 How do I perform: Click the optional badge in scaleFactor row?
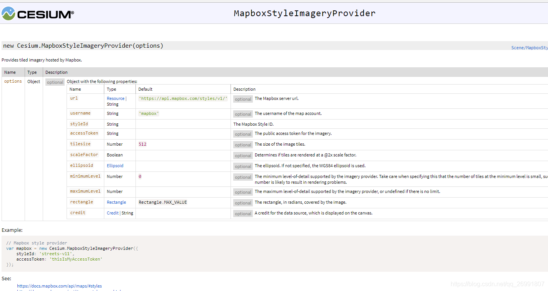(x=243, y=156)
